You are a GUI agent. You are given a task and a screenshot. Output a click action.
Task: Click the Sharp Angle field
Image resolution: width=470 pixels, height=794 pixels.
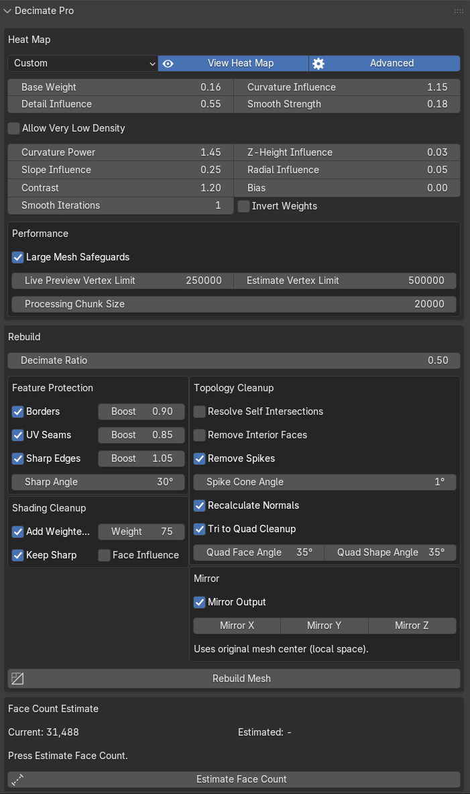coord(98,482)
